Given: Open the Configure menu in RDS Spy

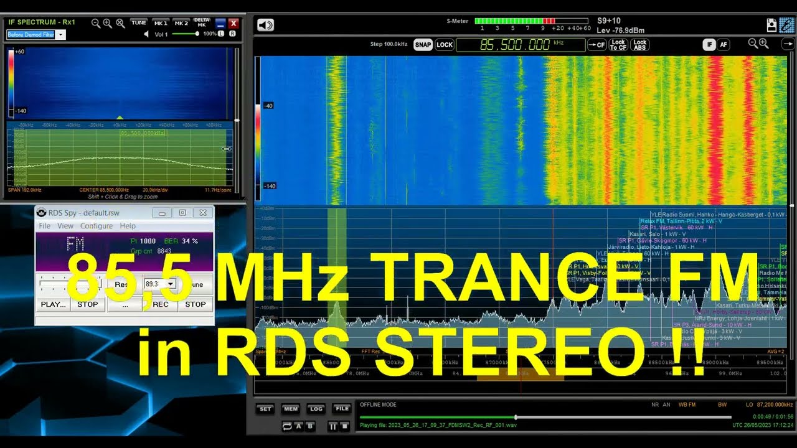Looking at the screenshot, I should pos(97,226).
